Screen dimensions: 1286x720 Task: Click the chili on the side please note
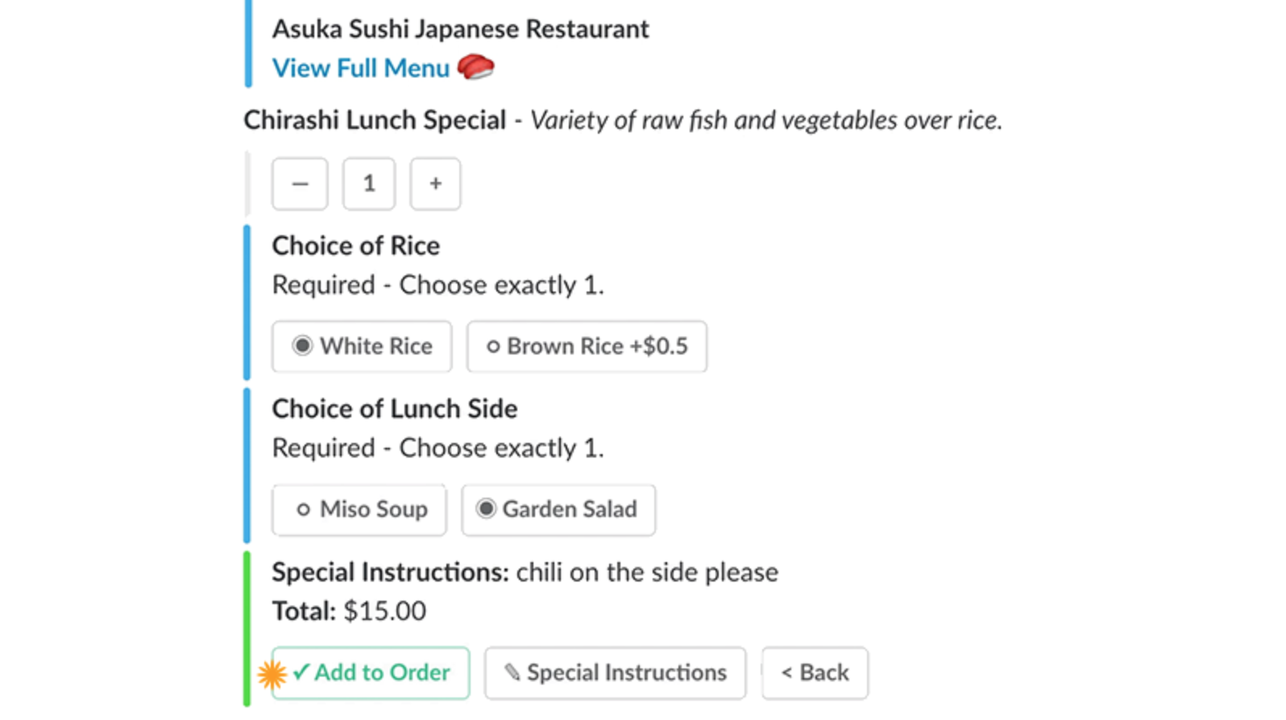click(647, 573)
